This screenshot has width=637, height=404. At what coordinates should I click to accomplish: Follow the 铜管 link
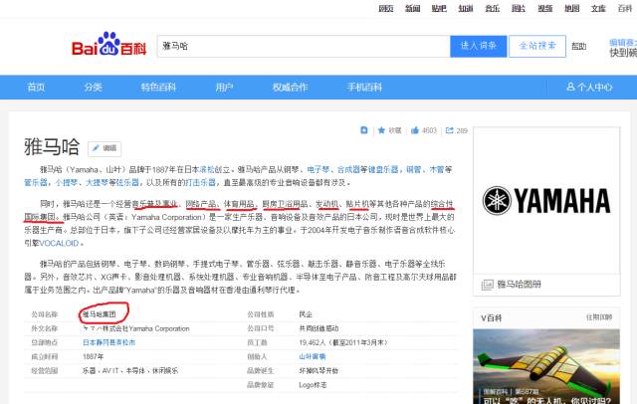coord(414,169)
